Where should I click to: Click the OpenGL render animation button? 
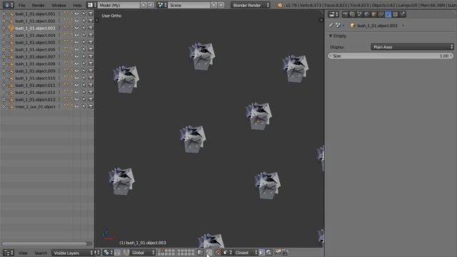[285, 253]
